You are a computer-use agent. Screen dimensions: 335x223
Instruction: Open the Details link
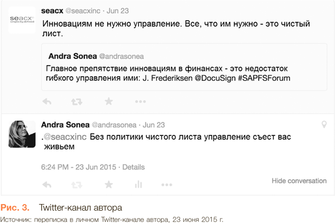[133, 167]
